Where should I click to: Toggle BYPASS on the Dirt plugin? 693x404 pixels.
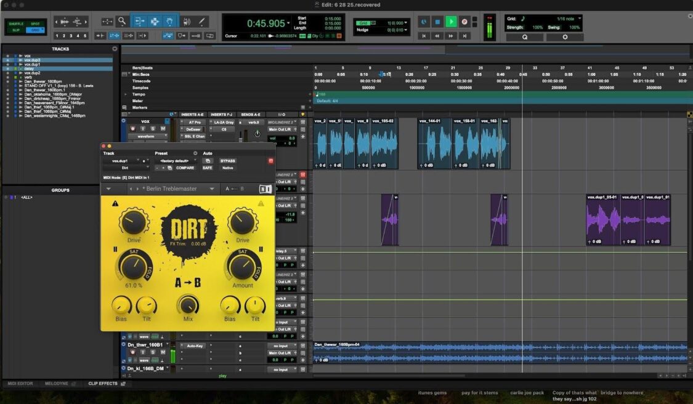click(x=228, y=161)
